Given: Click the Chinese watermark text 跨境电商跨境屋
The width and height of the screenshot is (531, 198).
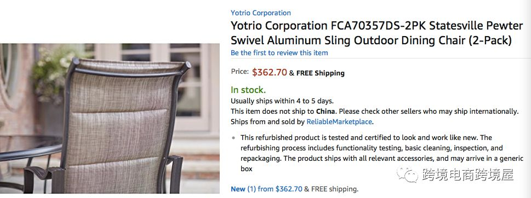Looking at the screenshot, I should (467, 174).
